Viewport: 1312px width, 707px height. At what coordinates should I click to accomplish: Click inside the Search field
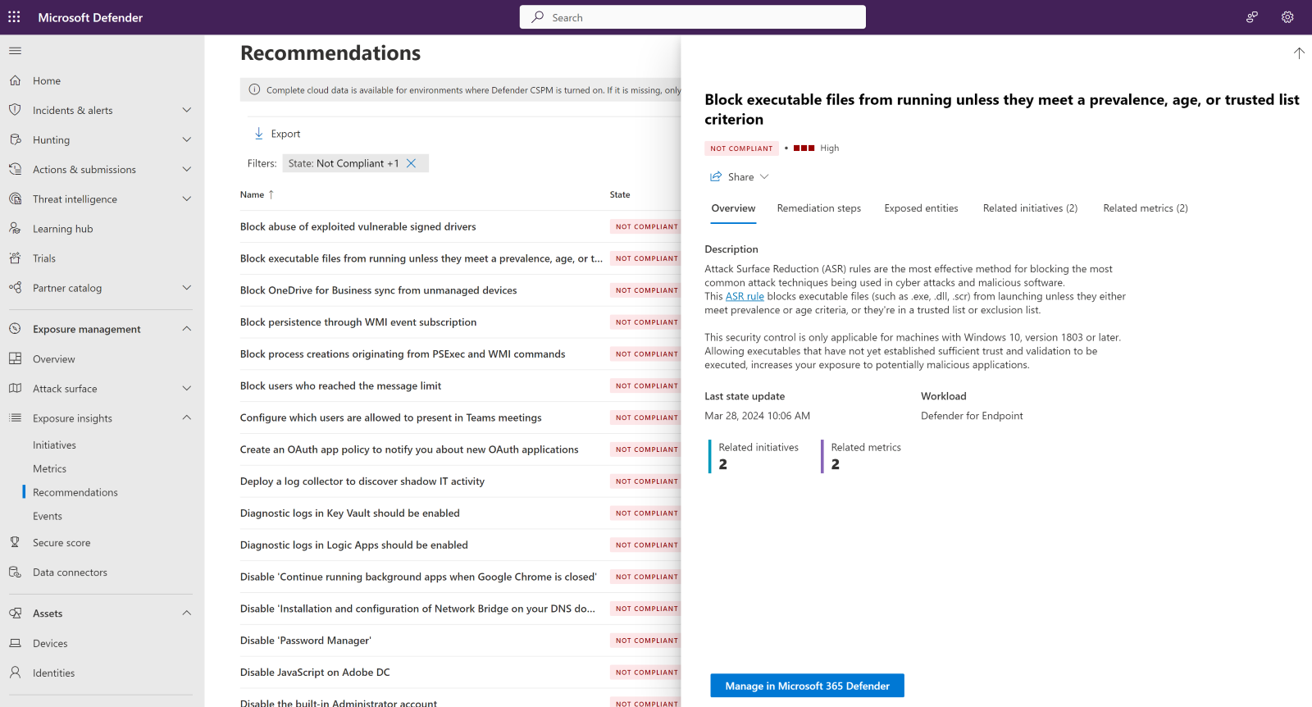click(x=692, y=16)
